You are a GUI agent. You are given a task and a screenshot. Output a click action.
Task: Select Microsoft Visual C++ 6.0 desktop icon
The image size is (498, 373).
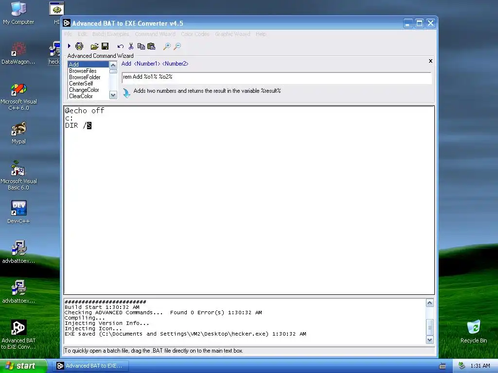(18, 97)
